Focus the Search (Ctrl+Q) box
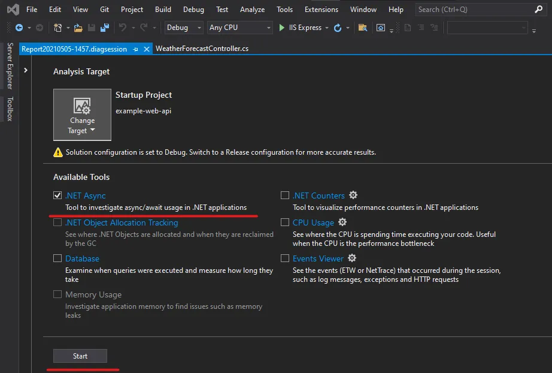This screenshot has width=552, height=373. tap(480, 10)
